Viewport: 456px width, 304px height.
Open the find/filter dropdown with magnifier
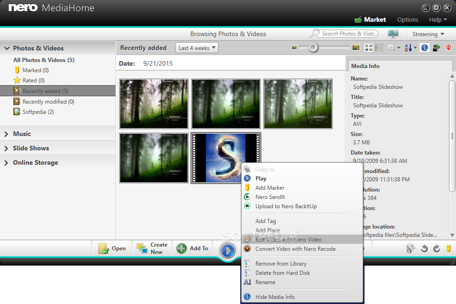394,48
